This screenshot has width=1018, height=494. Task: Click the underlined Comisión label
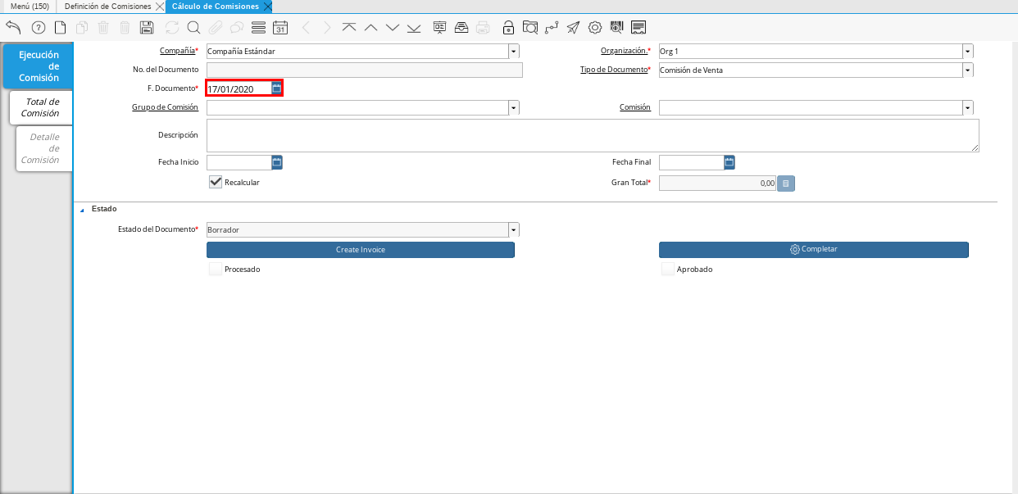click(x=635, y=107)
